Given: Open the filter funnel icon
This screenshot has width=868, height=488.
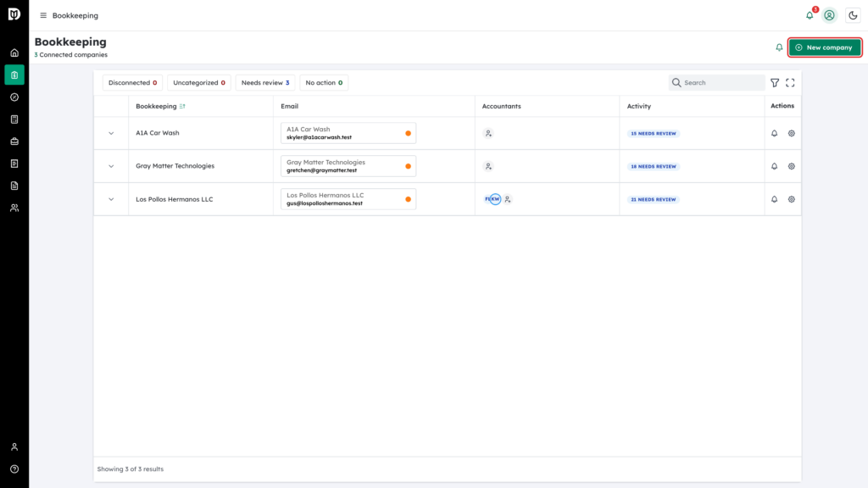Looking at the screenshot, I should pos(775,83).
